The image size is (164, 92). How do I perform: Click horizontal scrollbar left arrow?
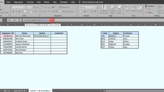click(104, 91)
